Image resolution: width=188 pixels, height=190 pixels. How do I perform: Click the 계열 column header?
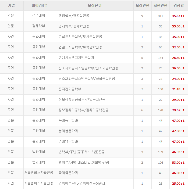12,6
